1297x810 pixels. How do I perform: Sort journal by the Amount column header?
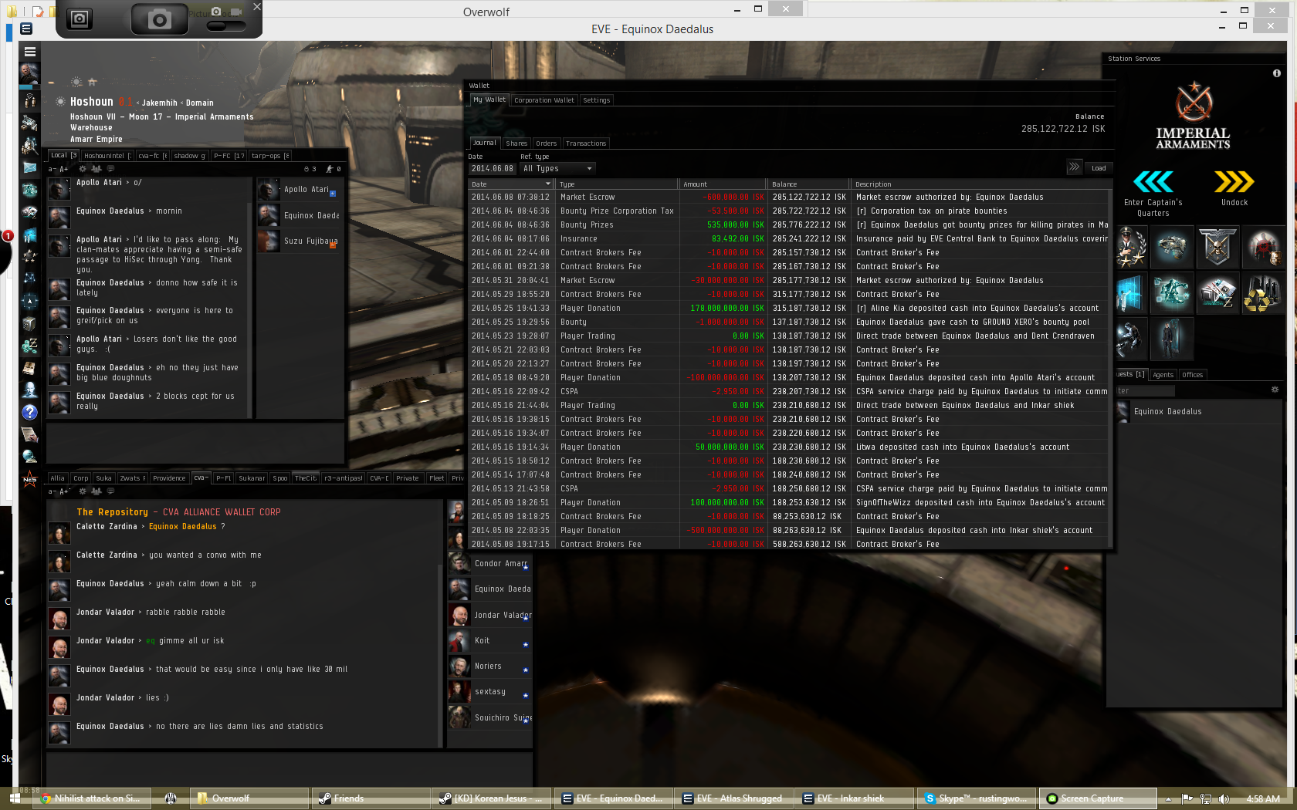click(723, 184)
